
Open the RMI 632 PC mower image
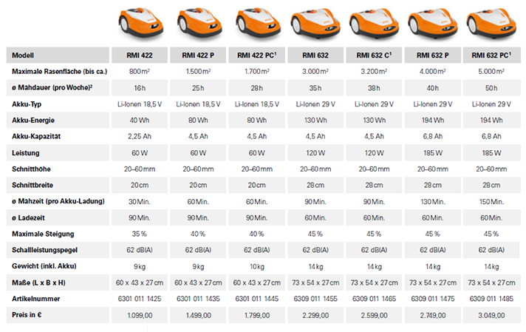click(x=492, y=24)
